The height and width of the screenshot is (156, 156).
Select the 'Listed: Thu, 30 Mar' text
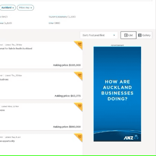[13, 45]
